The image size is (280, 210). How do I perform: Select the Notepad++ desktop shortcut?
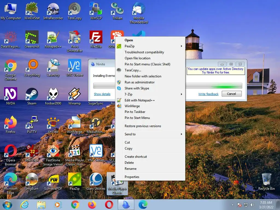pos(53,39)
